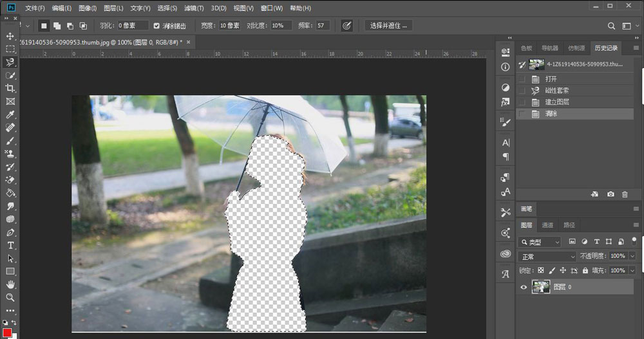This screenshot has height=339, width=644.
Task: Toggle the 消除锯齿 anti-alias checkbox
Action: (x=156, y=26)
